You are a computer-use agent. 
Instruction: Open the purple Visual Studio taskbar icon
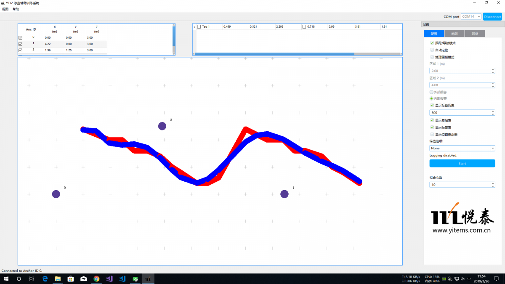(x=109, y=279)
